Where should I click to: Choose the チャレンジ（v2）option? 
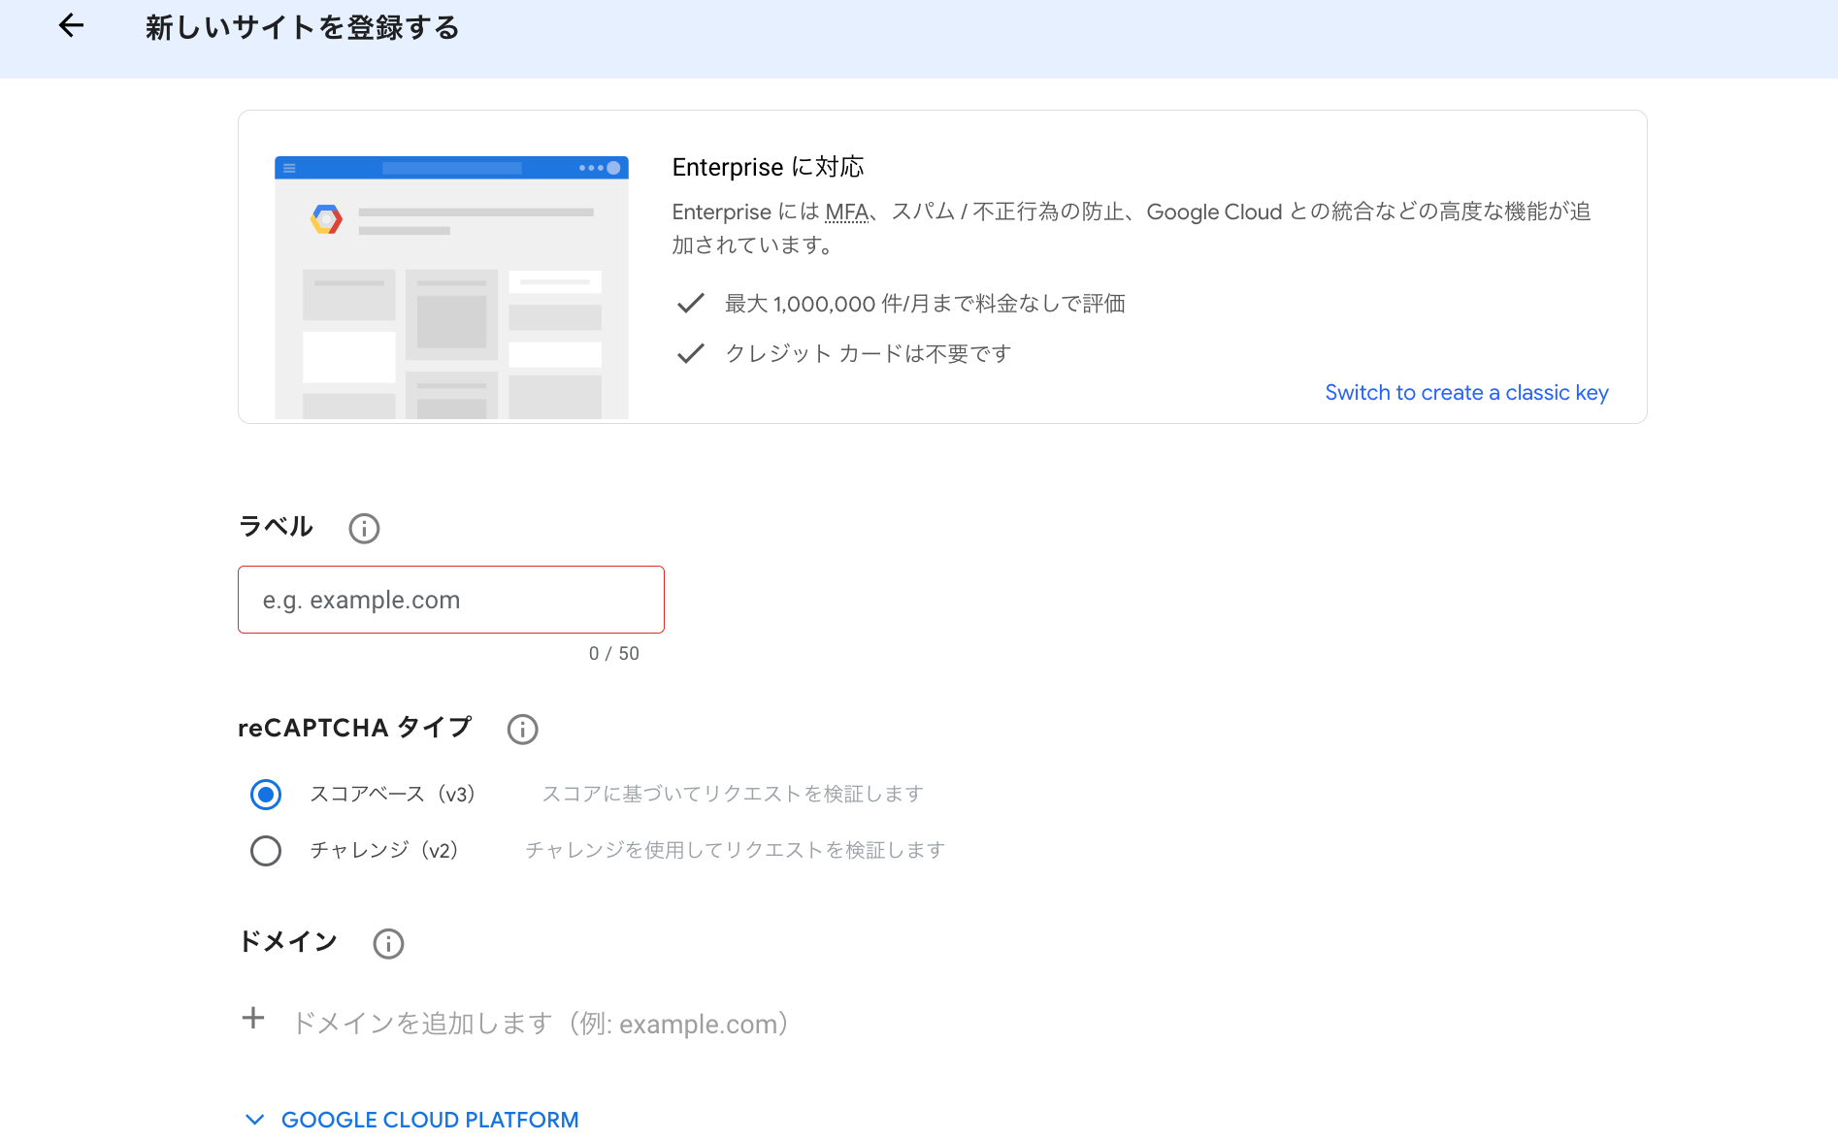[265, 851]
